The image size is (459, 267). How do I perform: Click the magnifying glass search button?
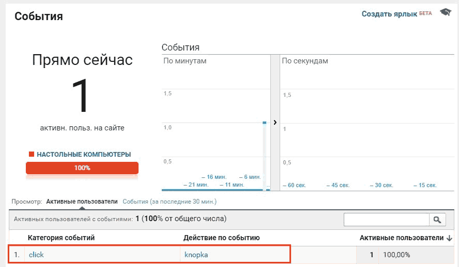[437, 220]
